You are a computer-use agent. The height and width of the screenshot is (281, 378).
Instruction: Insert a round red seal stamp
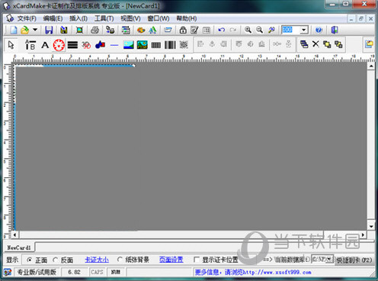coord(59,45)
